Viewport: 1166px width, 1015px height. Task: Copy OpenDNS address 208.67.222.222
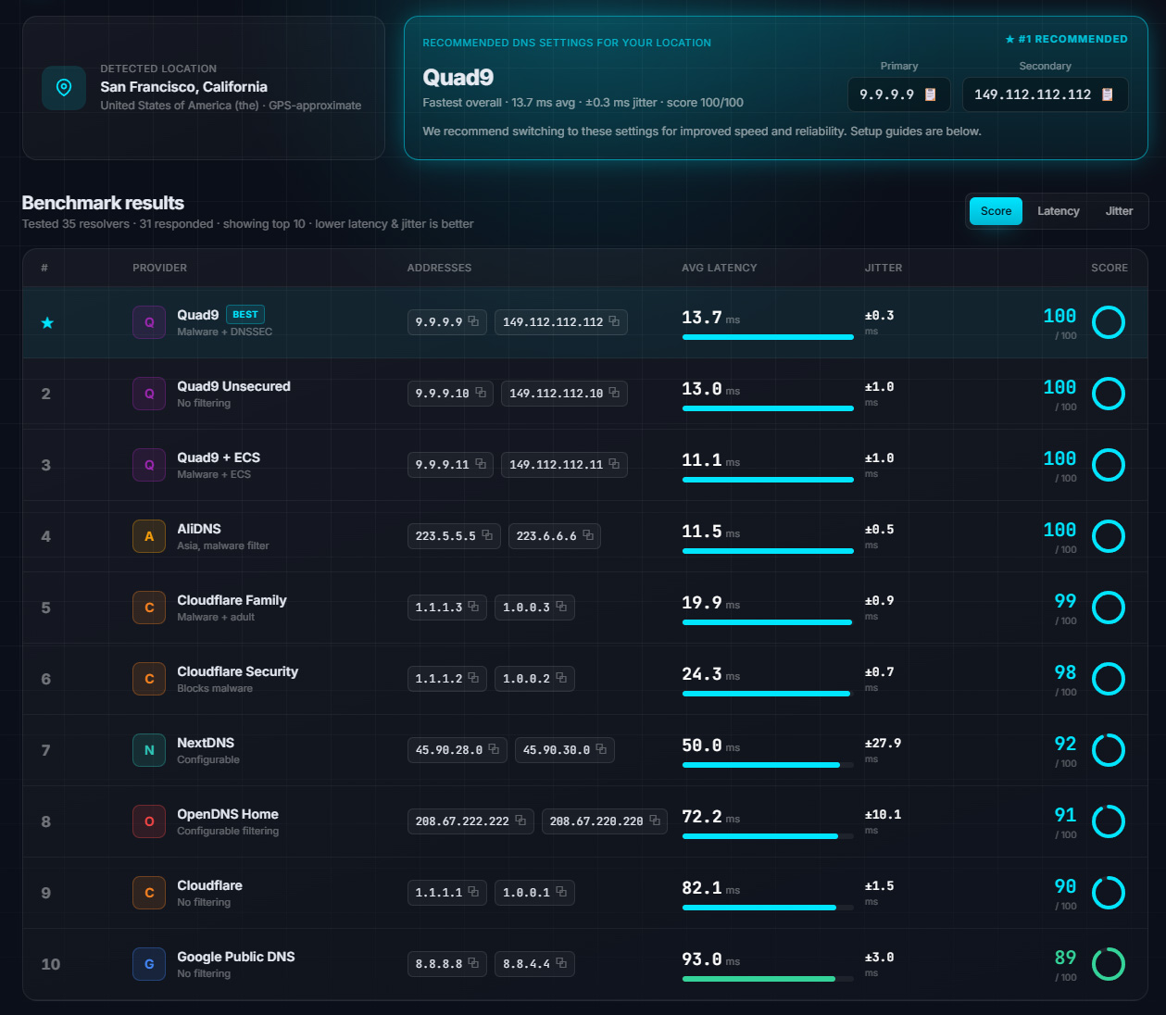(x=520, y=821)
